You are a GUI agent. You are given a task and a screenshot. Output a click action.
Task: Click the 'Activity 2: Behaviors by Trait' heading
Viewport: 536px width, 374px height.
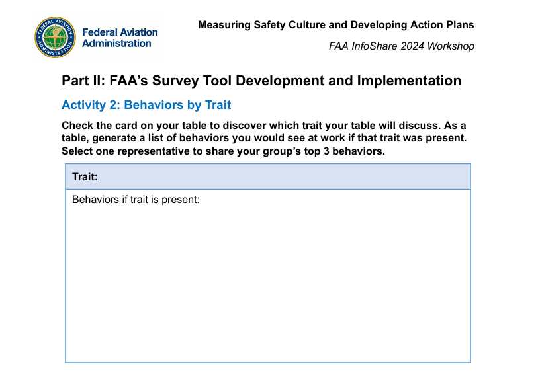(146, 105)
